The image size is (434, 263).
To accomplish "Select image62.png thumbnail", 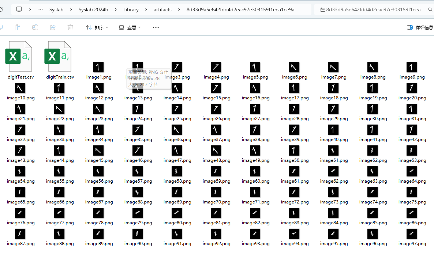I will [x=333, y=171].
